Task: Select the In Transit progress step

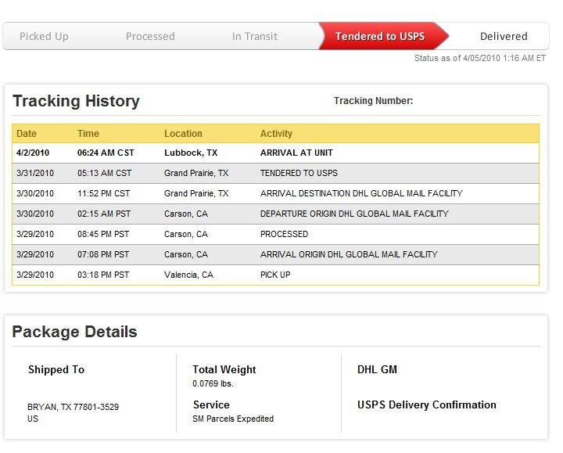Action: point(255,36)
